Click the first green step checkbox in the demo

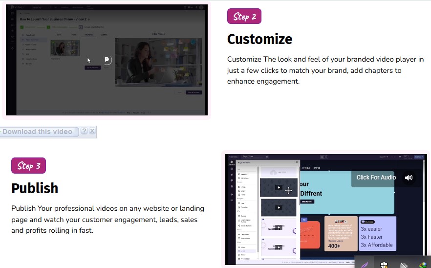pos(22,26)
